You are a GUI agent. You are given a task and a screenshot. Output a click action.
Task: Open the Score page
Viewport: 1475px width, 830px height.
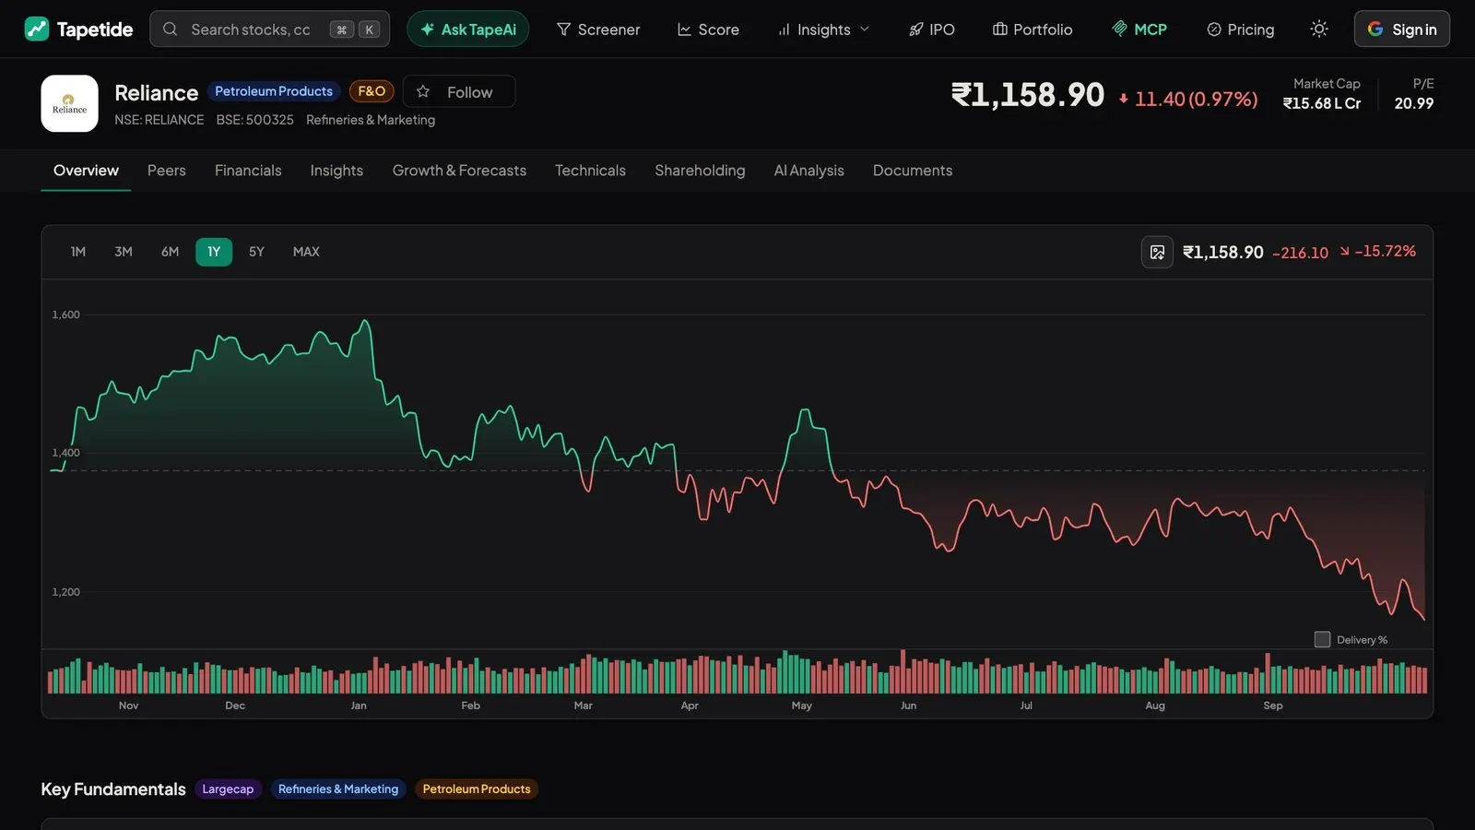pyautogui.click(x=708, y=30)
